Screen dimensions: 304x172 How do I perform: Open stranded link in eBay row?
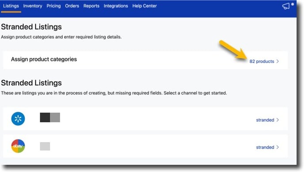(265, 147)
